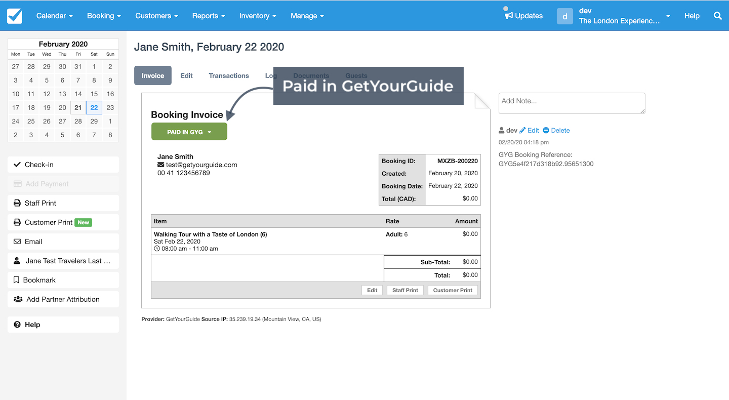
Task: Click the phone number 00 41 123456789
Action: [183, 173]
